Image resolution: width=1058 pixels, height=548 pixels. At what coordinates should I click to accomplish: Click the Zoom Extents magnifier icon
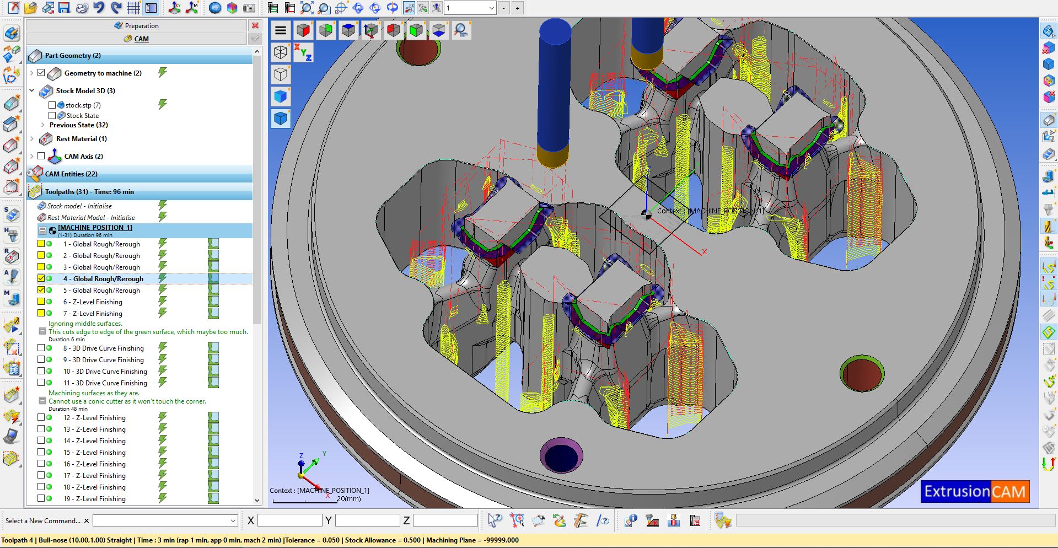coord(307,8)
